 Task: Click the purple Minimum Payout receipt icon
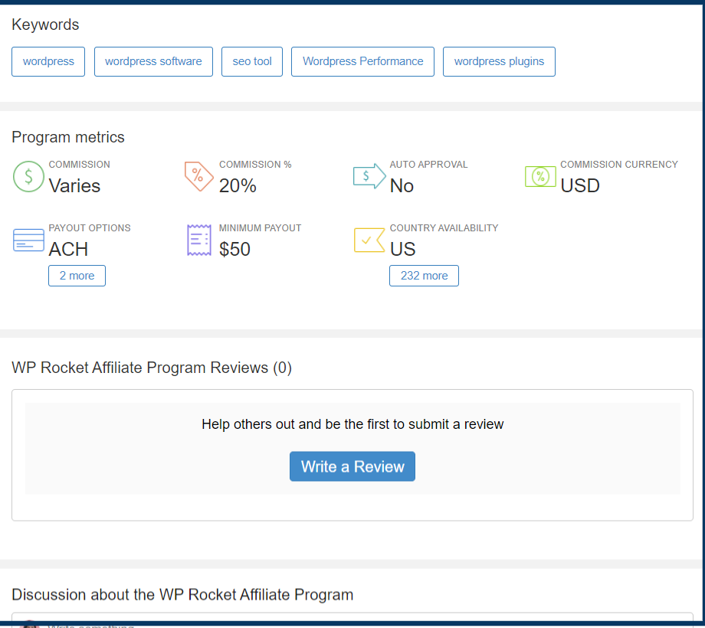pyautogui.click(x=198, y=240)
